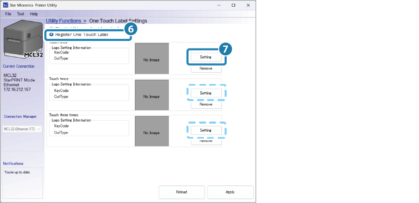Click the Touch three times group label
Screen dimensions: 419x203
point(64,115)
